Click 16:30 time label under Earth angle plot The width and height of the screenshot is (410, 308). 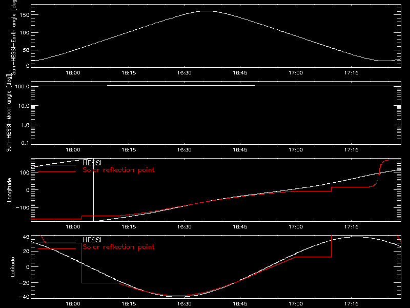(x=184, y=73)
